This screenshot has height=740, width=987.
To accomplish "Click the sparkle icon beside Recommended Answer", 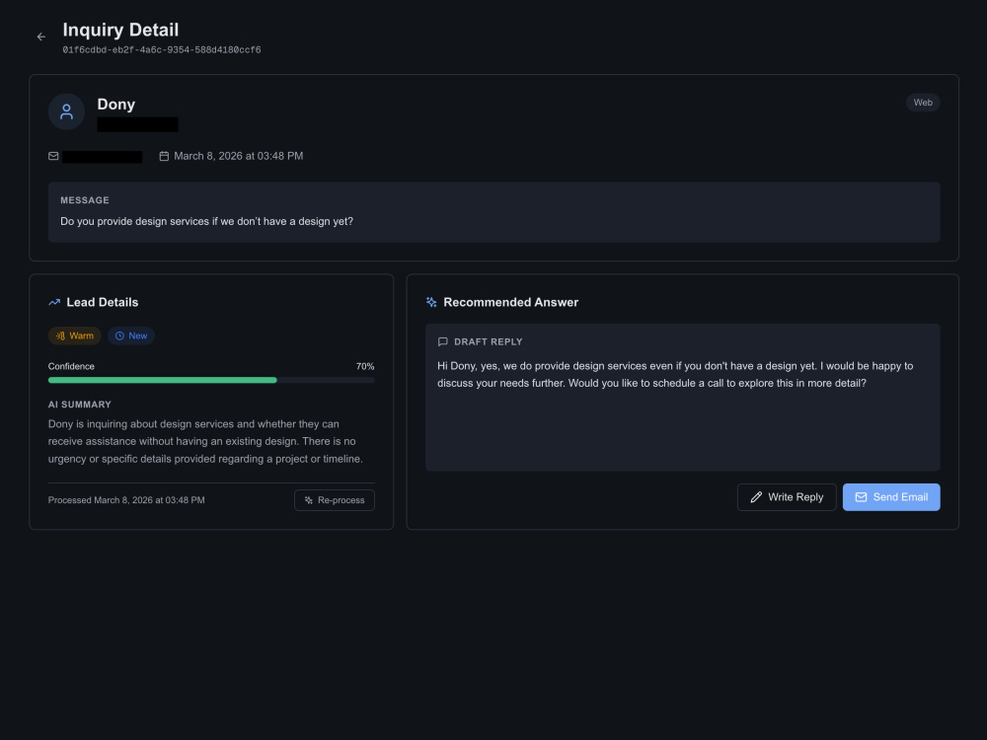I will pos(431,303).
